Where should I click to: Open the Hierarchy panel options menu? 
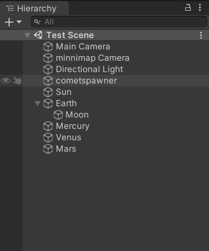pos(200,7)
